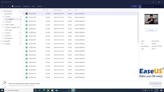Open Premiere Pro from taskbar
164x92 pixels.
tap(65, 90)
